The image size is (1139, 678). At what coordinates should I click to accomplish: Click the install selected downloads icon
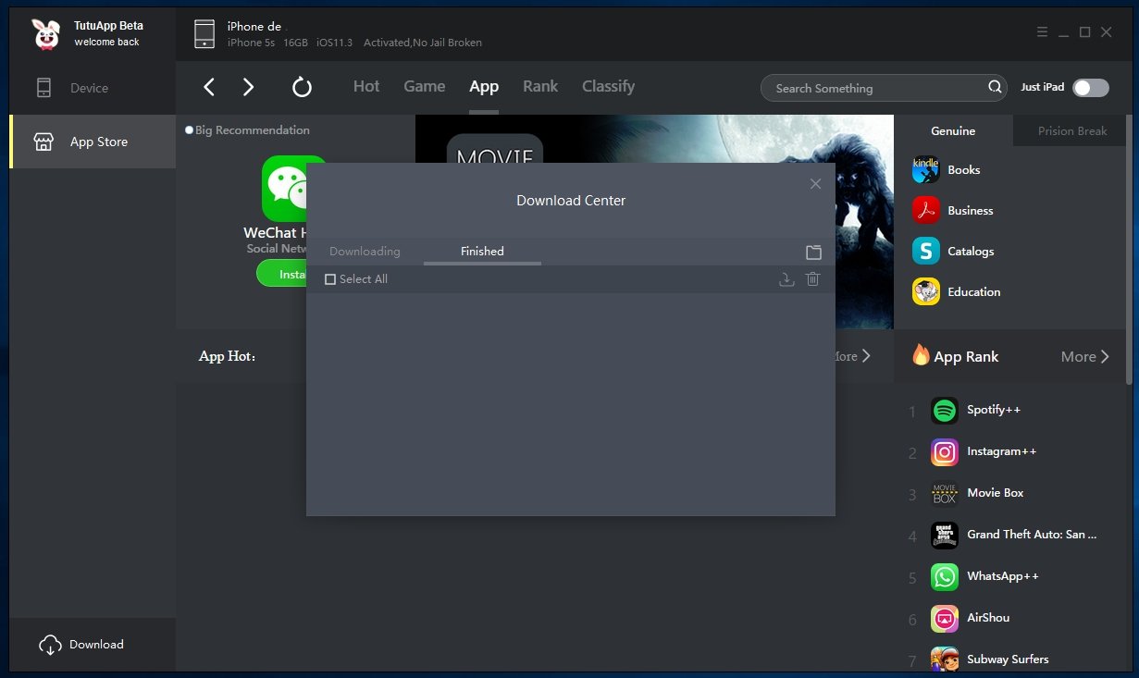[x=786, y=279]
